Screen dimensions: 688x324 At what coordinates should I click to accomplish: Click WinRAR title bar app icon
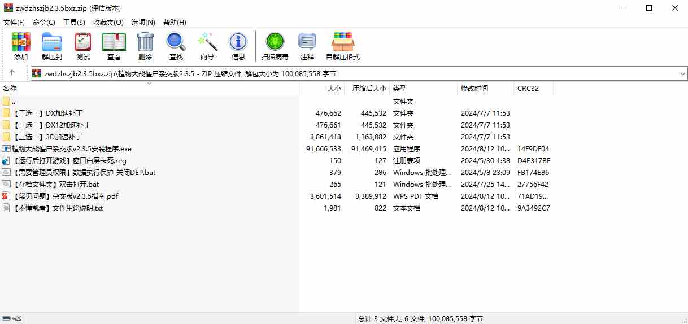coord(7,8)
